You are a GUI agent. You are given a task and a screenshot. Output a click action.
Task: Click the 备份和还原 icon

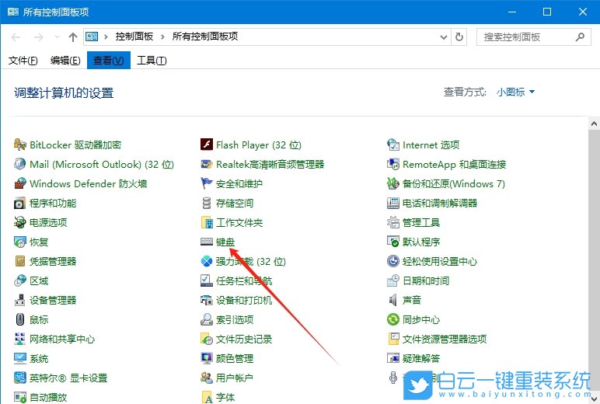coord(393,183)
